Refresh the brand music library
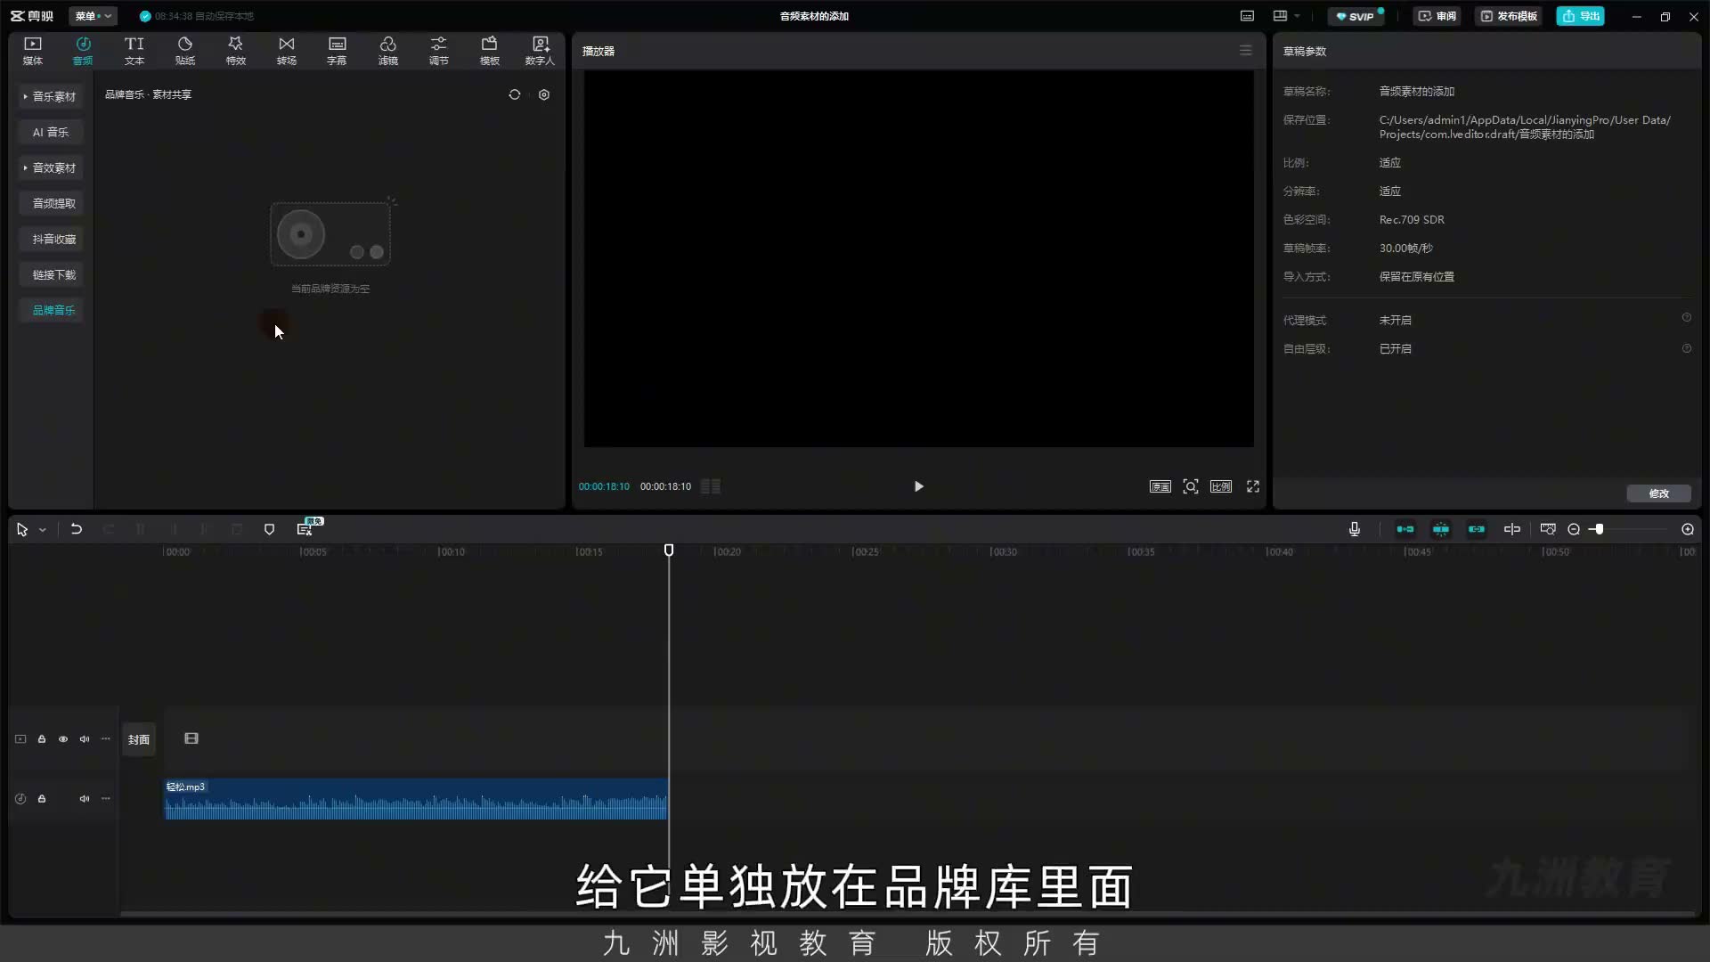Viewport: 1710px width, 962px height. click(x=515, y=94)
